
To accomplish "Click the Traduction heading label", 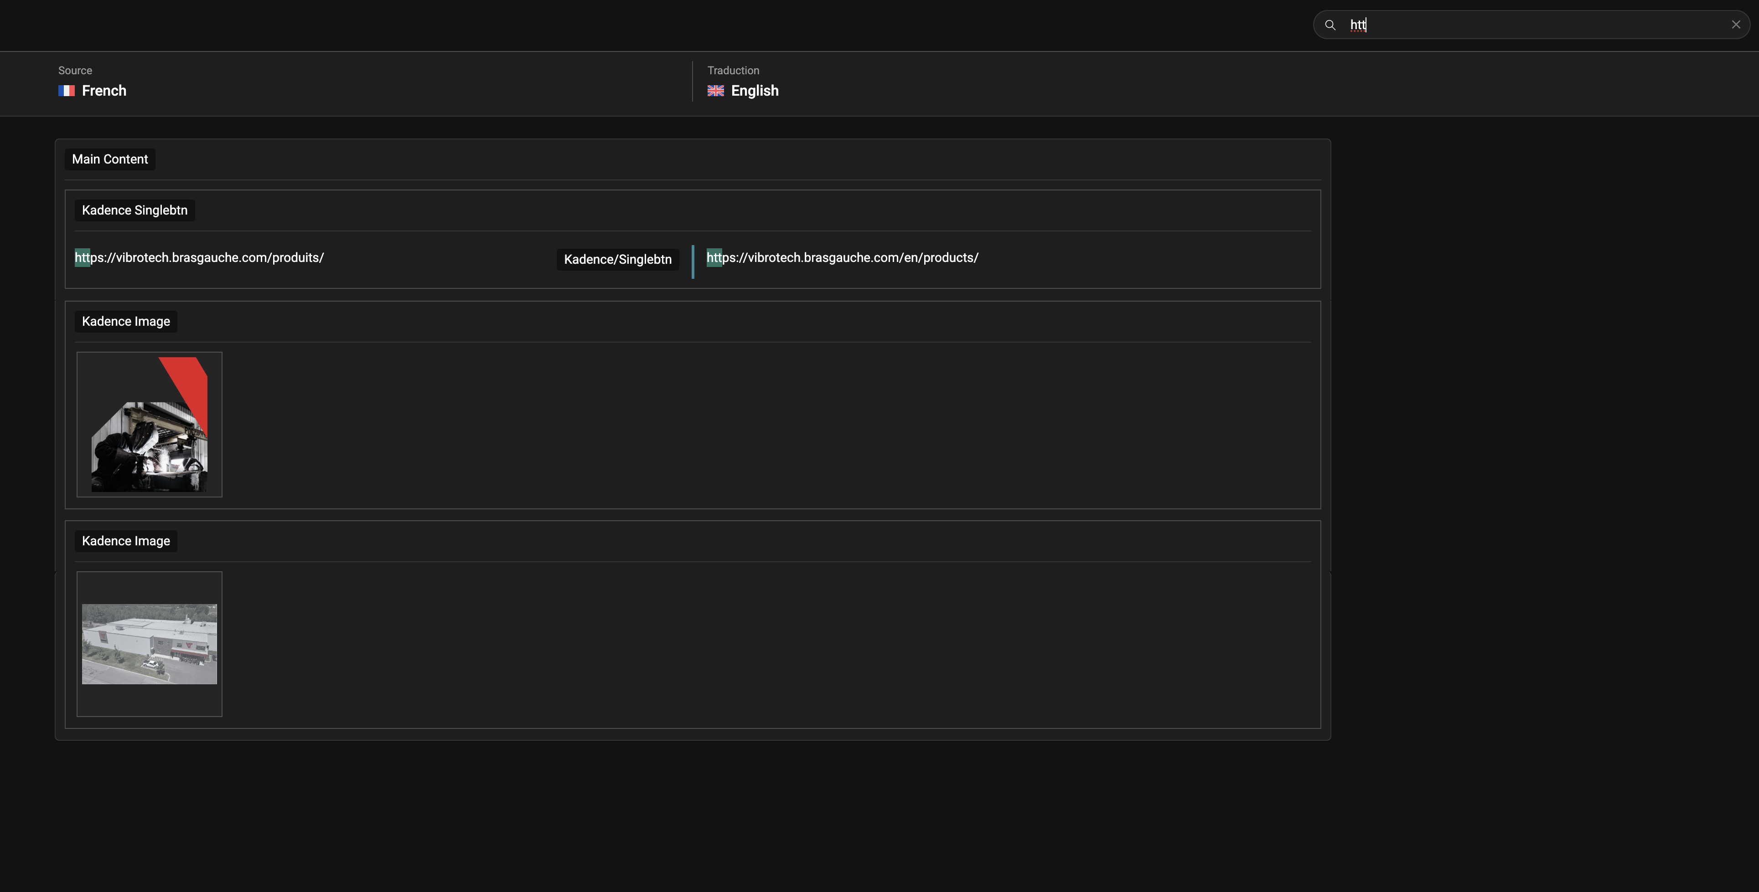I will pos(733,70).
